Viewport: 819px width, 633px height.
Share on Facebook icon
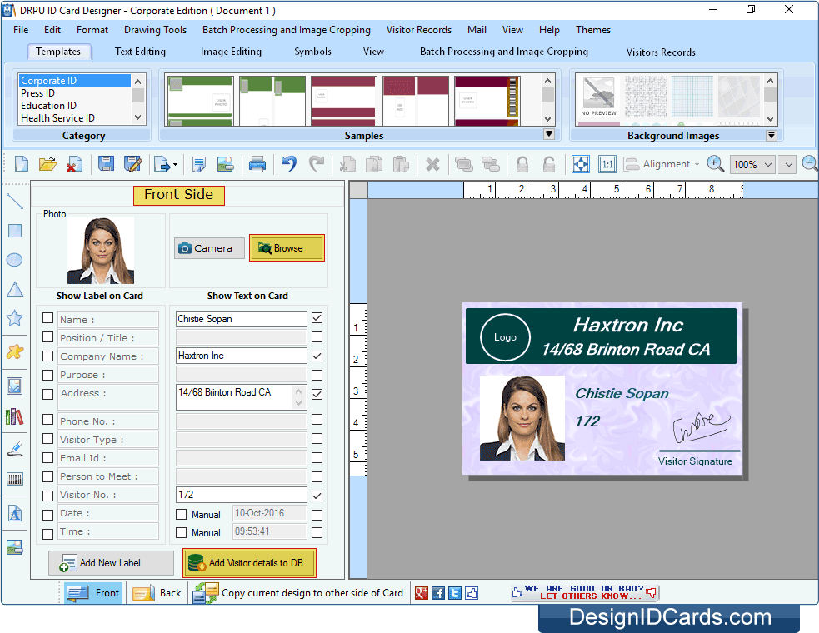click(438, 593)
